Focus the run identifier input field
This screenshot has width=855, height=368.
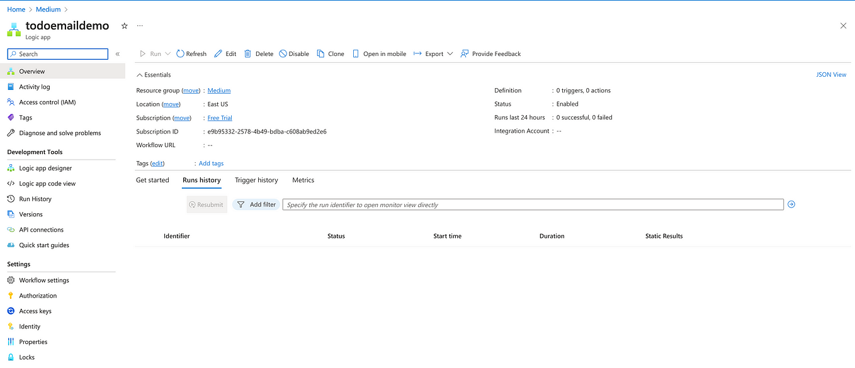click(533, 204)
